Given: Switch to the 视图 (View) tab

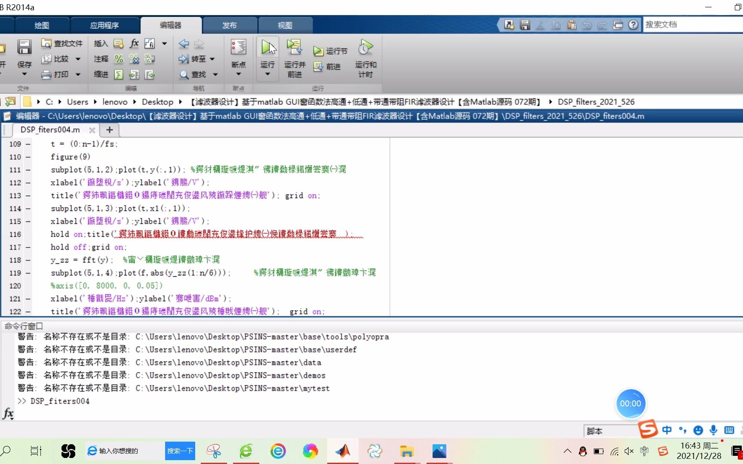Looking at the screenshot, I should (285, 25).
